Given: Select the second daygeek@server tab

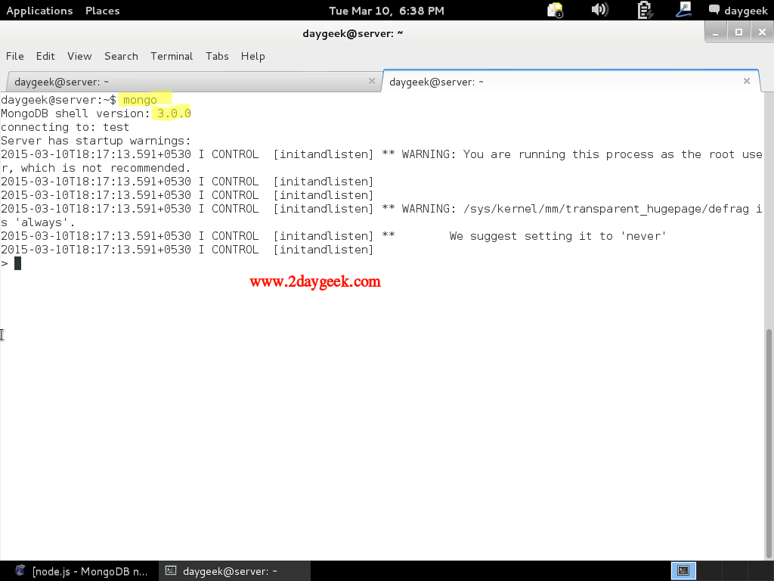Looking at the screenshot, I should (570, 81).
